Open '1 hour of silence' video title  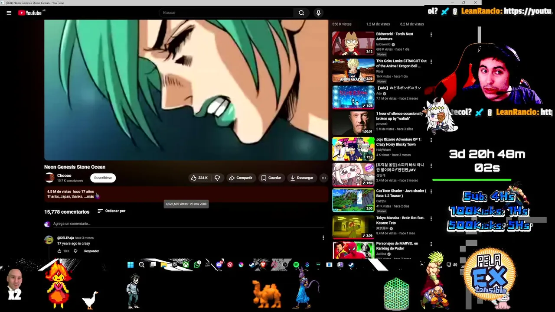399,116
